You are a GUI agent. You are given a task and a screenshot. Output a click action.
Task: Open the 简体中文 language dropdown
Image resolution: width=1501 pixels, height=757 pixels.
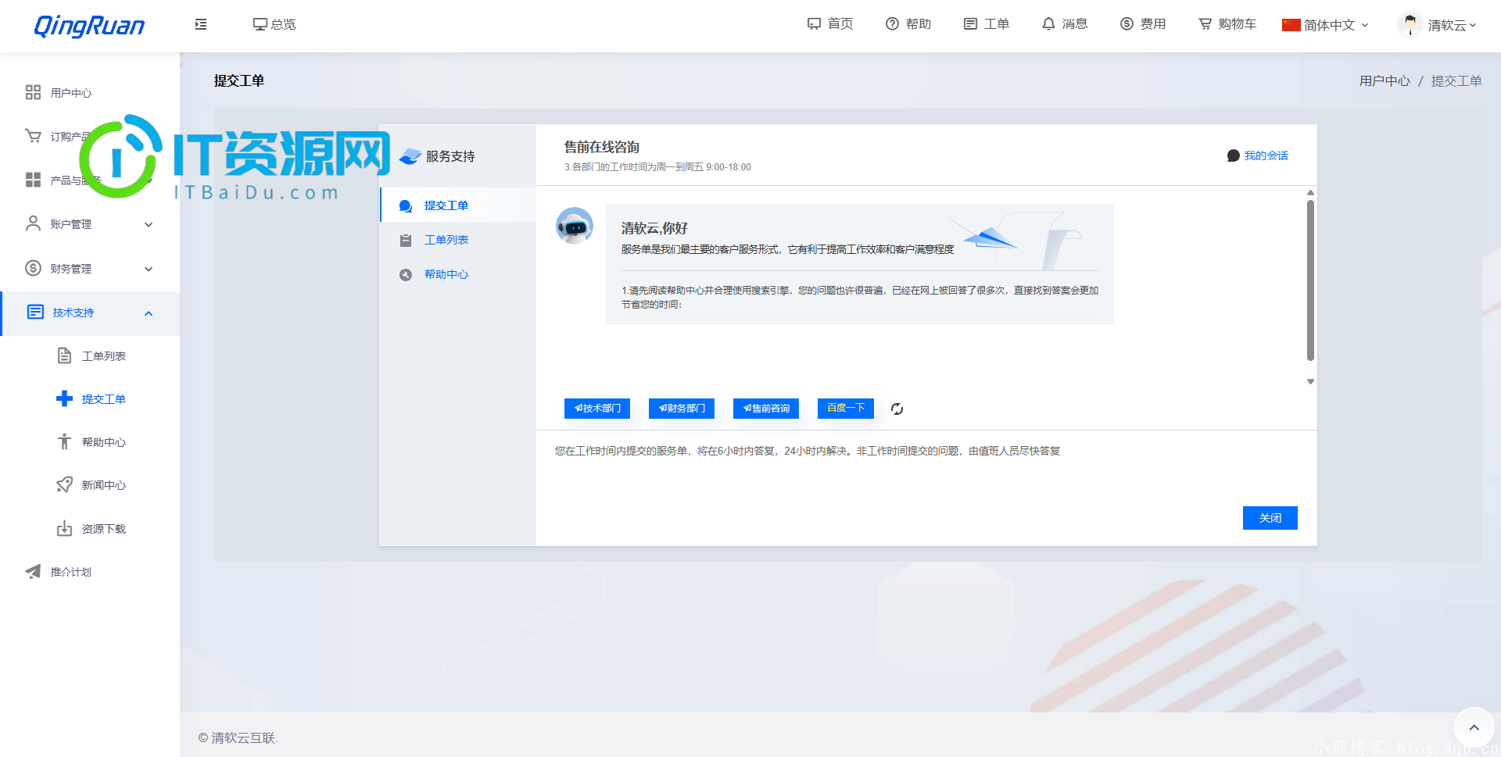(x=1325, y=25)
